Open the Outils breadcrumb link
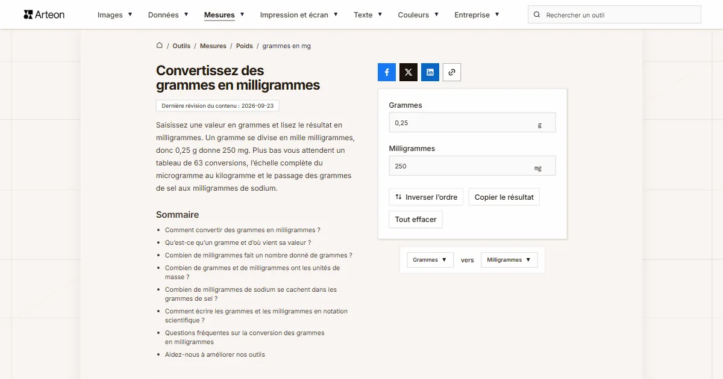The image size is (723, 379). pos(181,46)
